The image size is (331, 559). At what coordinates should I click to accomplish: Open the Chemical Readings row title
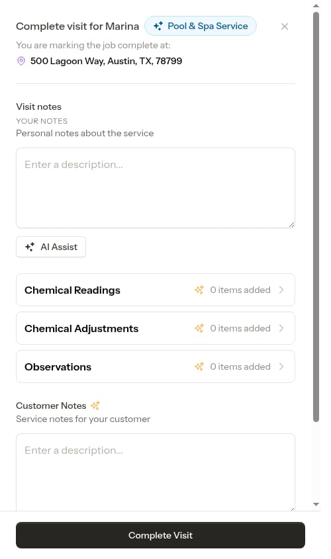(72, 290)
